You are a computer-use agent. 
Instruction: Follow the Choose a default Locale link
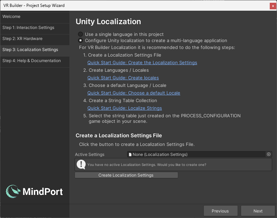134,93
